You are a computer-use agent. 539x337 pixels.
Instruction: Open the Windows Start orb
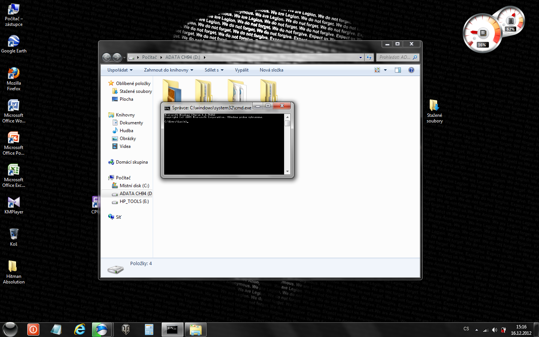(x=10, y=330)
